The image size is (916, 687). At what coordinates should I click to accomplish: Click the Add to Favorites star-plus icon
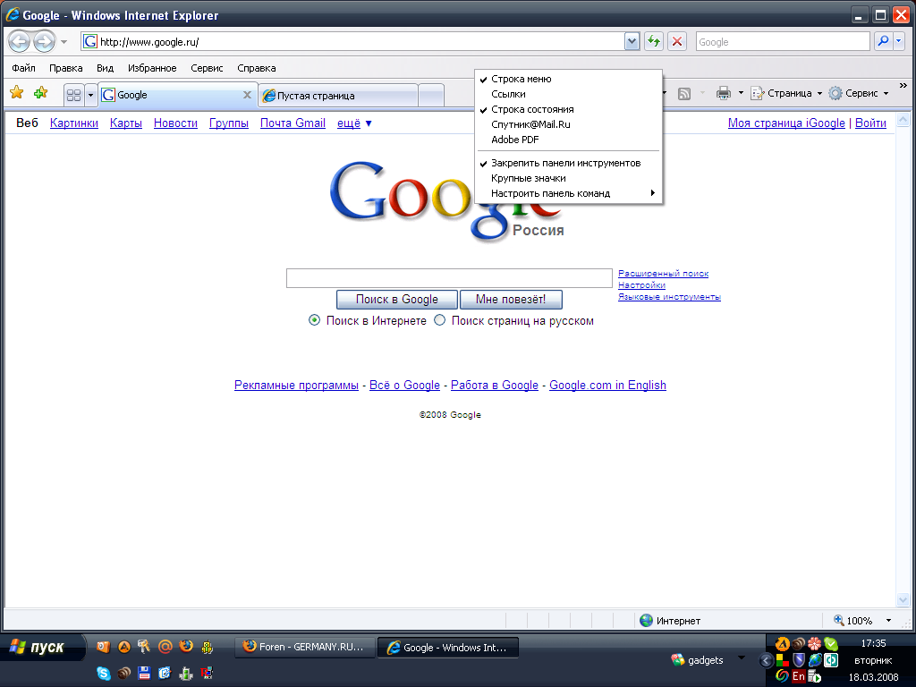coord(40,92)
